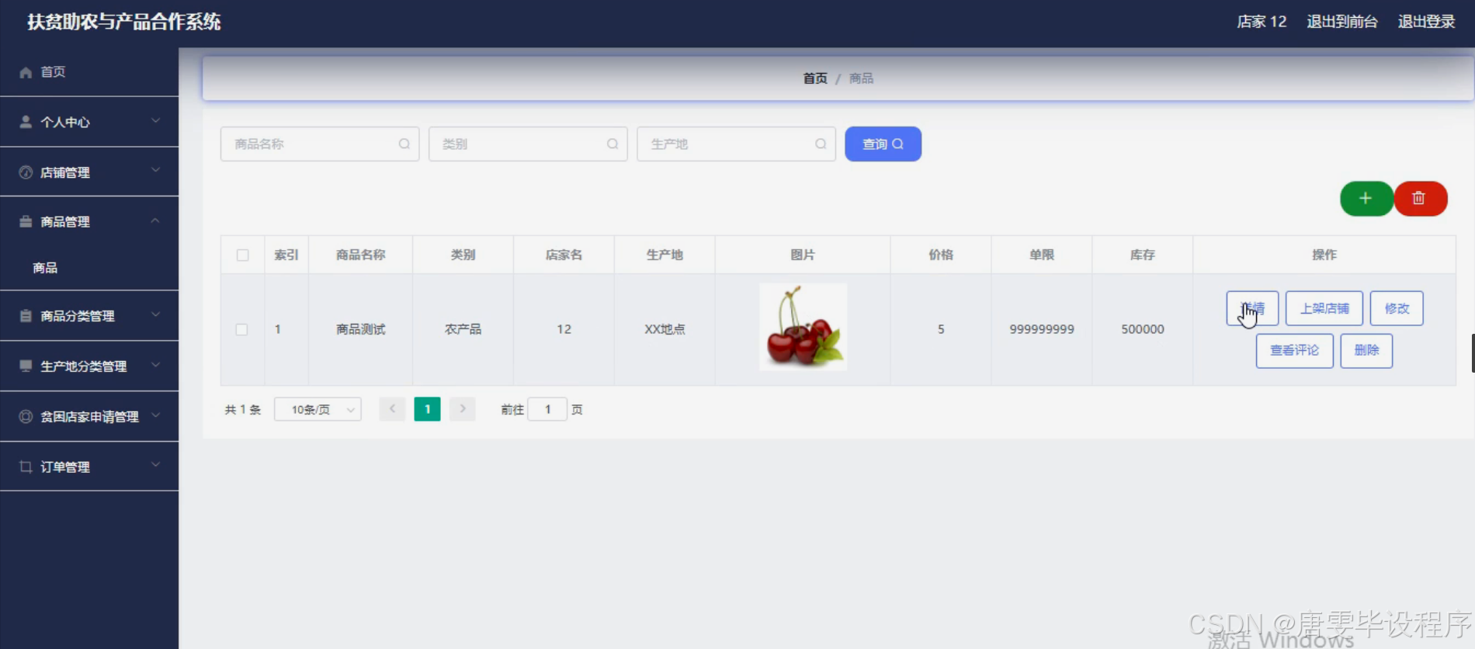This screenshot has width=1475, height=649.
Task: Click the green plus add button
Action: pyautogui.click(x=1366, y=199)
